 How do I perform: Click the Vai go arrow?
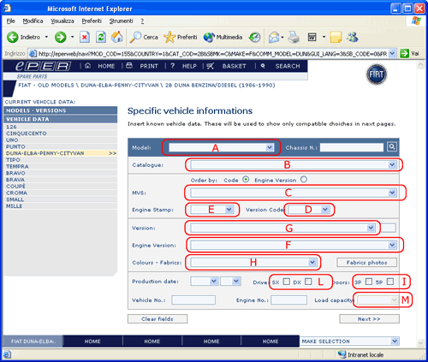404,53
